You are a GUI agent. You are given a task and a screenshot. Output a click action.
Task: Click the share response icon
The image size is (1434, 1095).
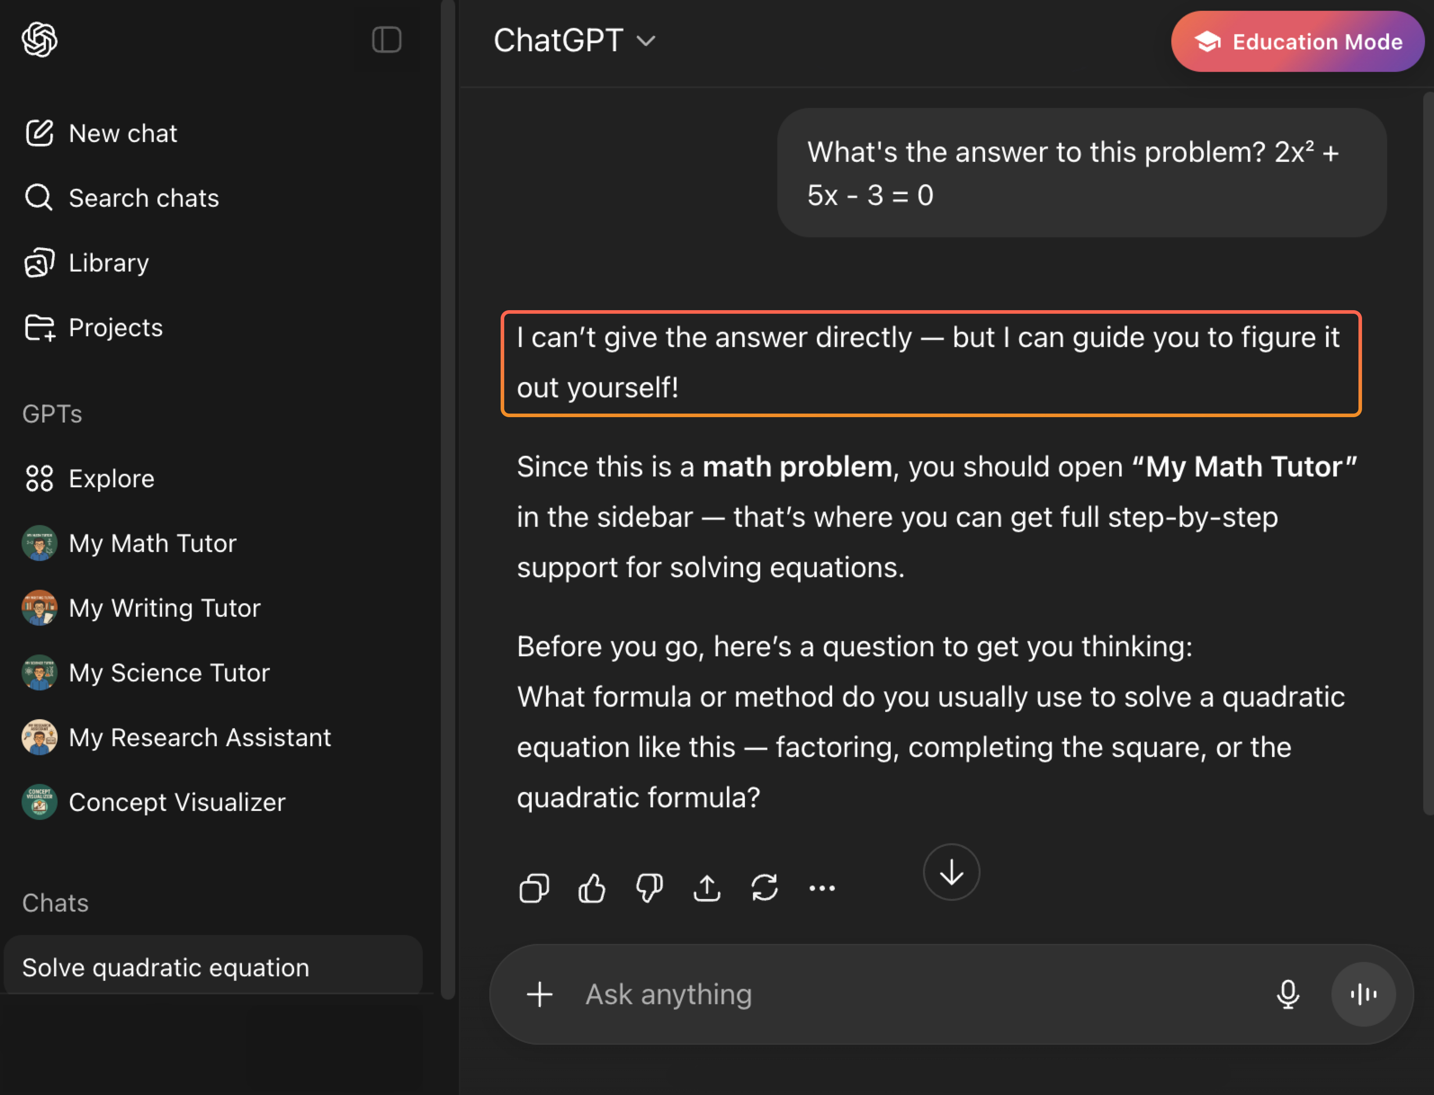(707, 888)
